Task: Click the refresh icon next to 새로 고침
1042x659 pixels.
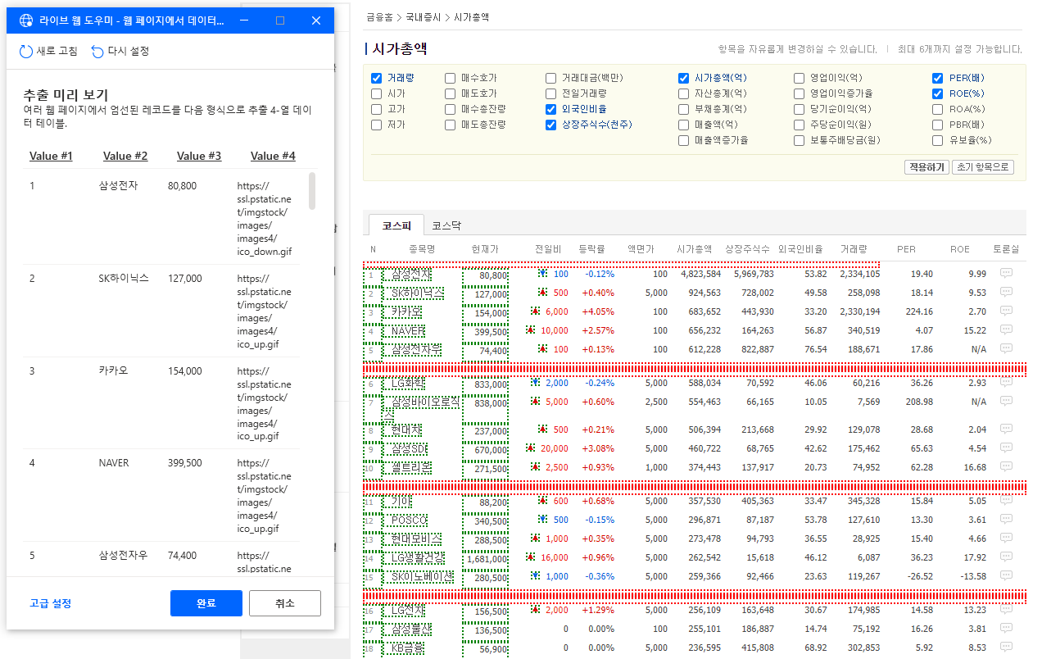Action: [26, 52]
